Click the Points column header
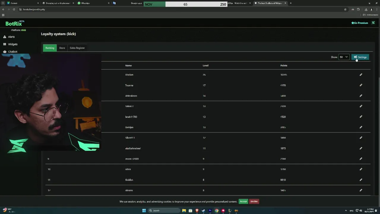This screenshot has height=214, width=380. (x=284, y=65)
